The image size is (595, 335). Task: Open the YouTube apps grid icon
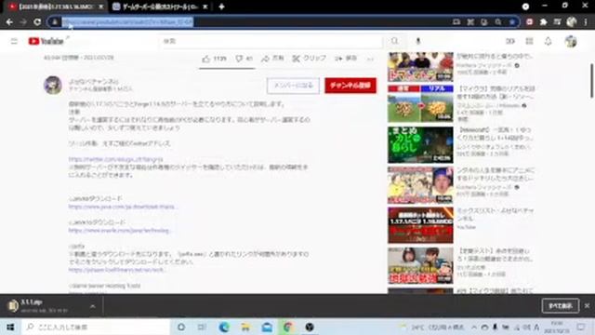click(x=529, y=41)
